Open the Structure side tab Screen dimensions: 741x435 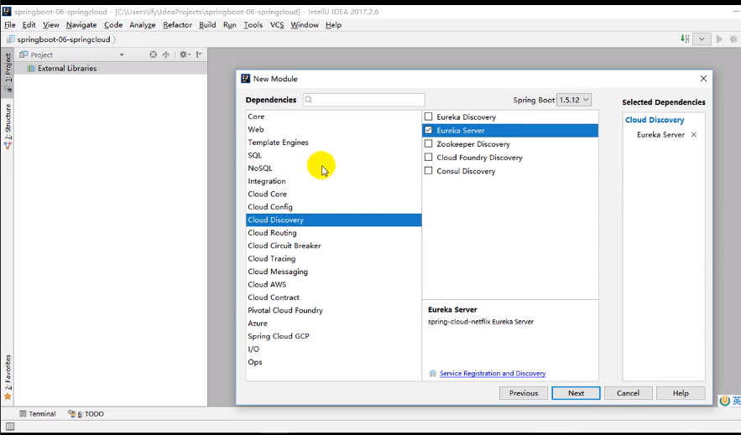pyautogui.click(x=8, y=125)
